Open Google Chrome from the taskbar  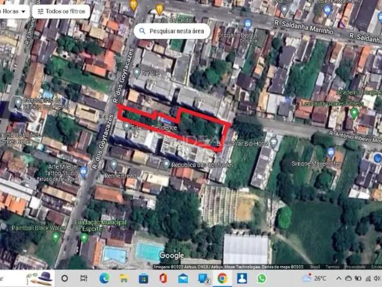click(x=222, y=278)
